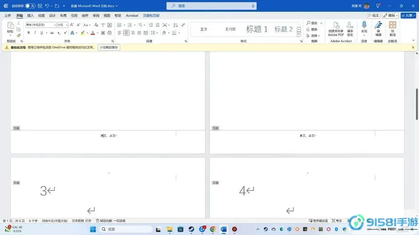This screenshot has width=419, height=235.
Task: Click the Format Painter brush icon
Action: [18, 35]
